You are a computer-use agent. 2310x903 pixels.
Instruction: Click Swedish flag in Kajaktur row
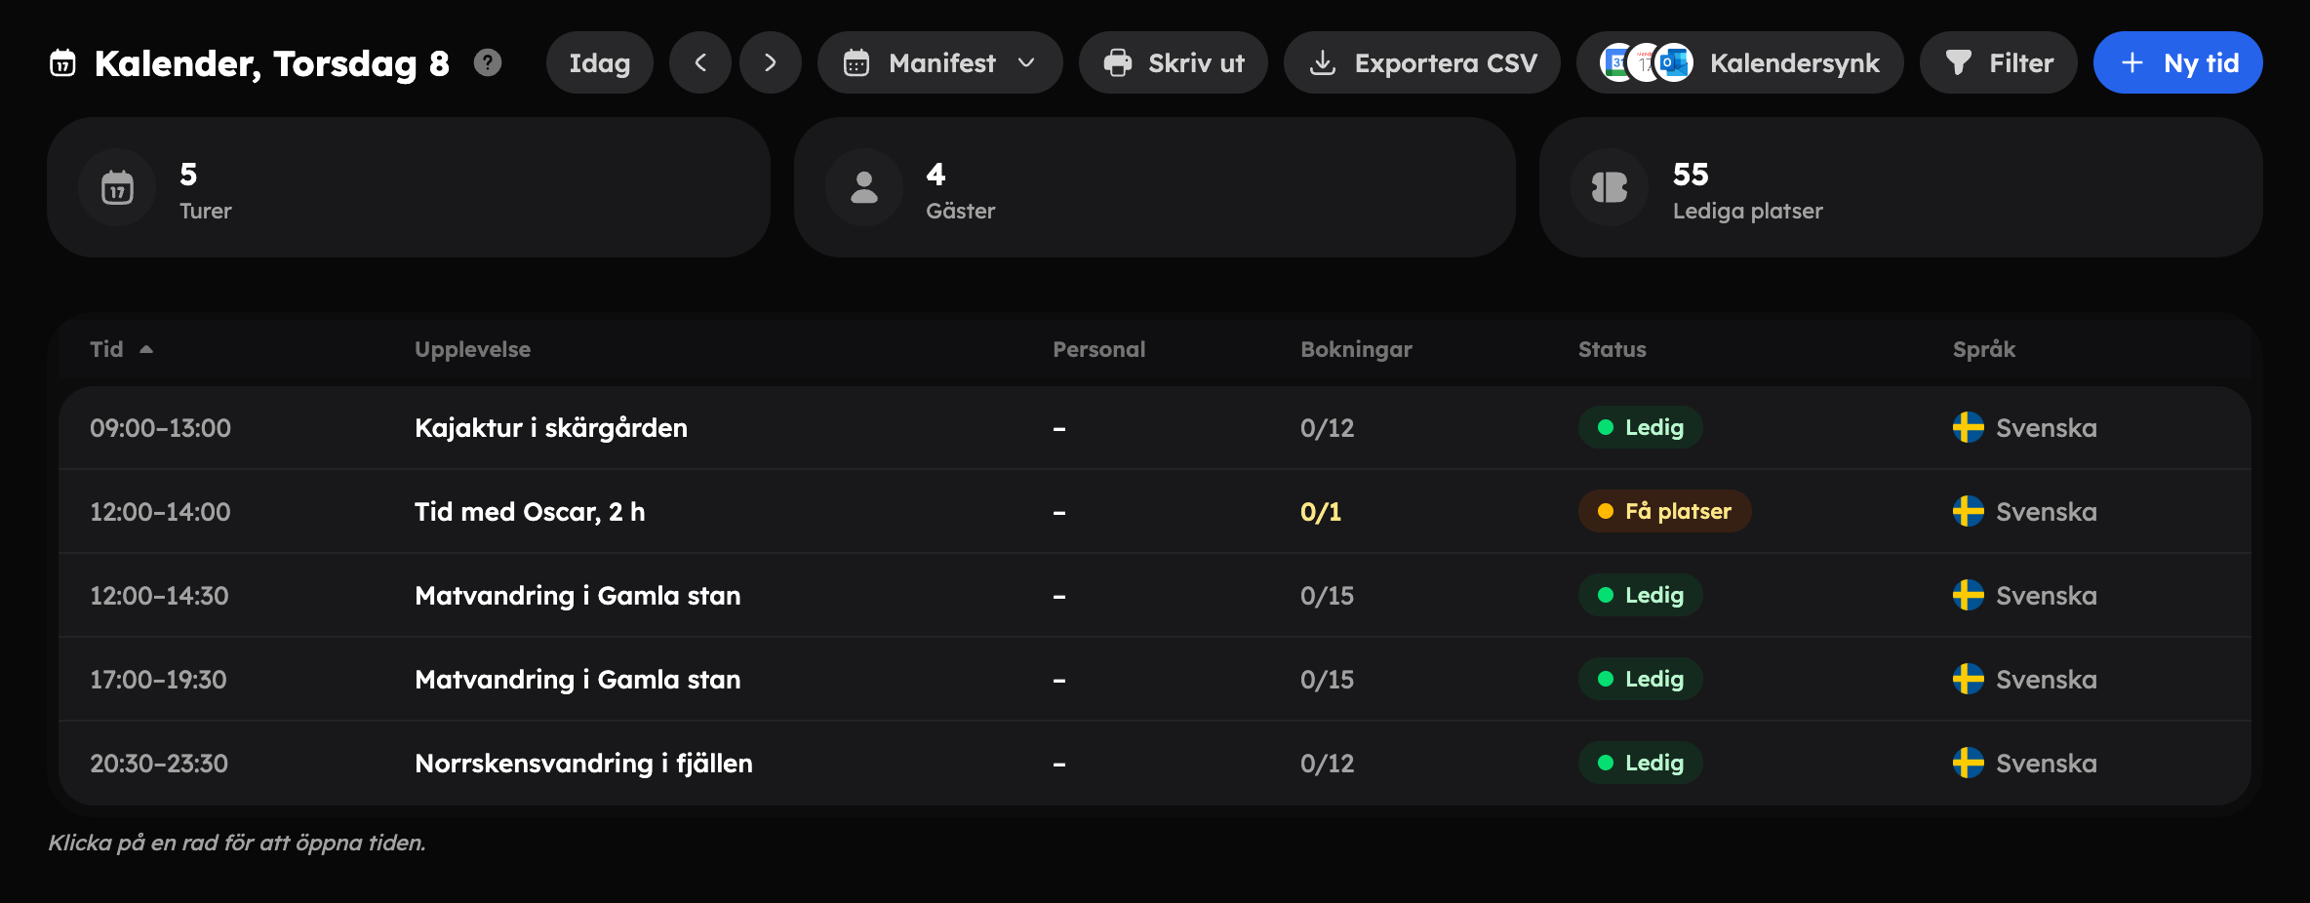[1969, 427]
